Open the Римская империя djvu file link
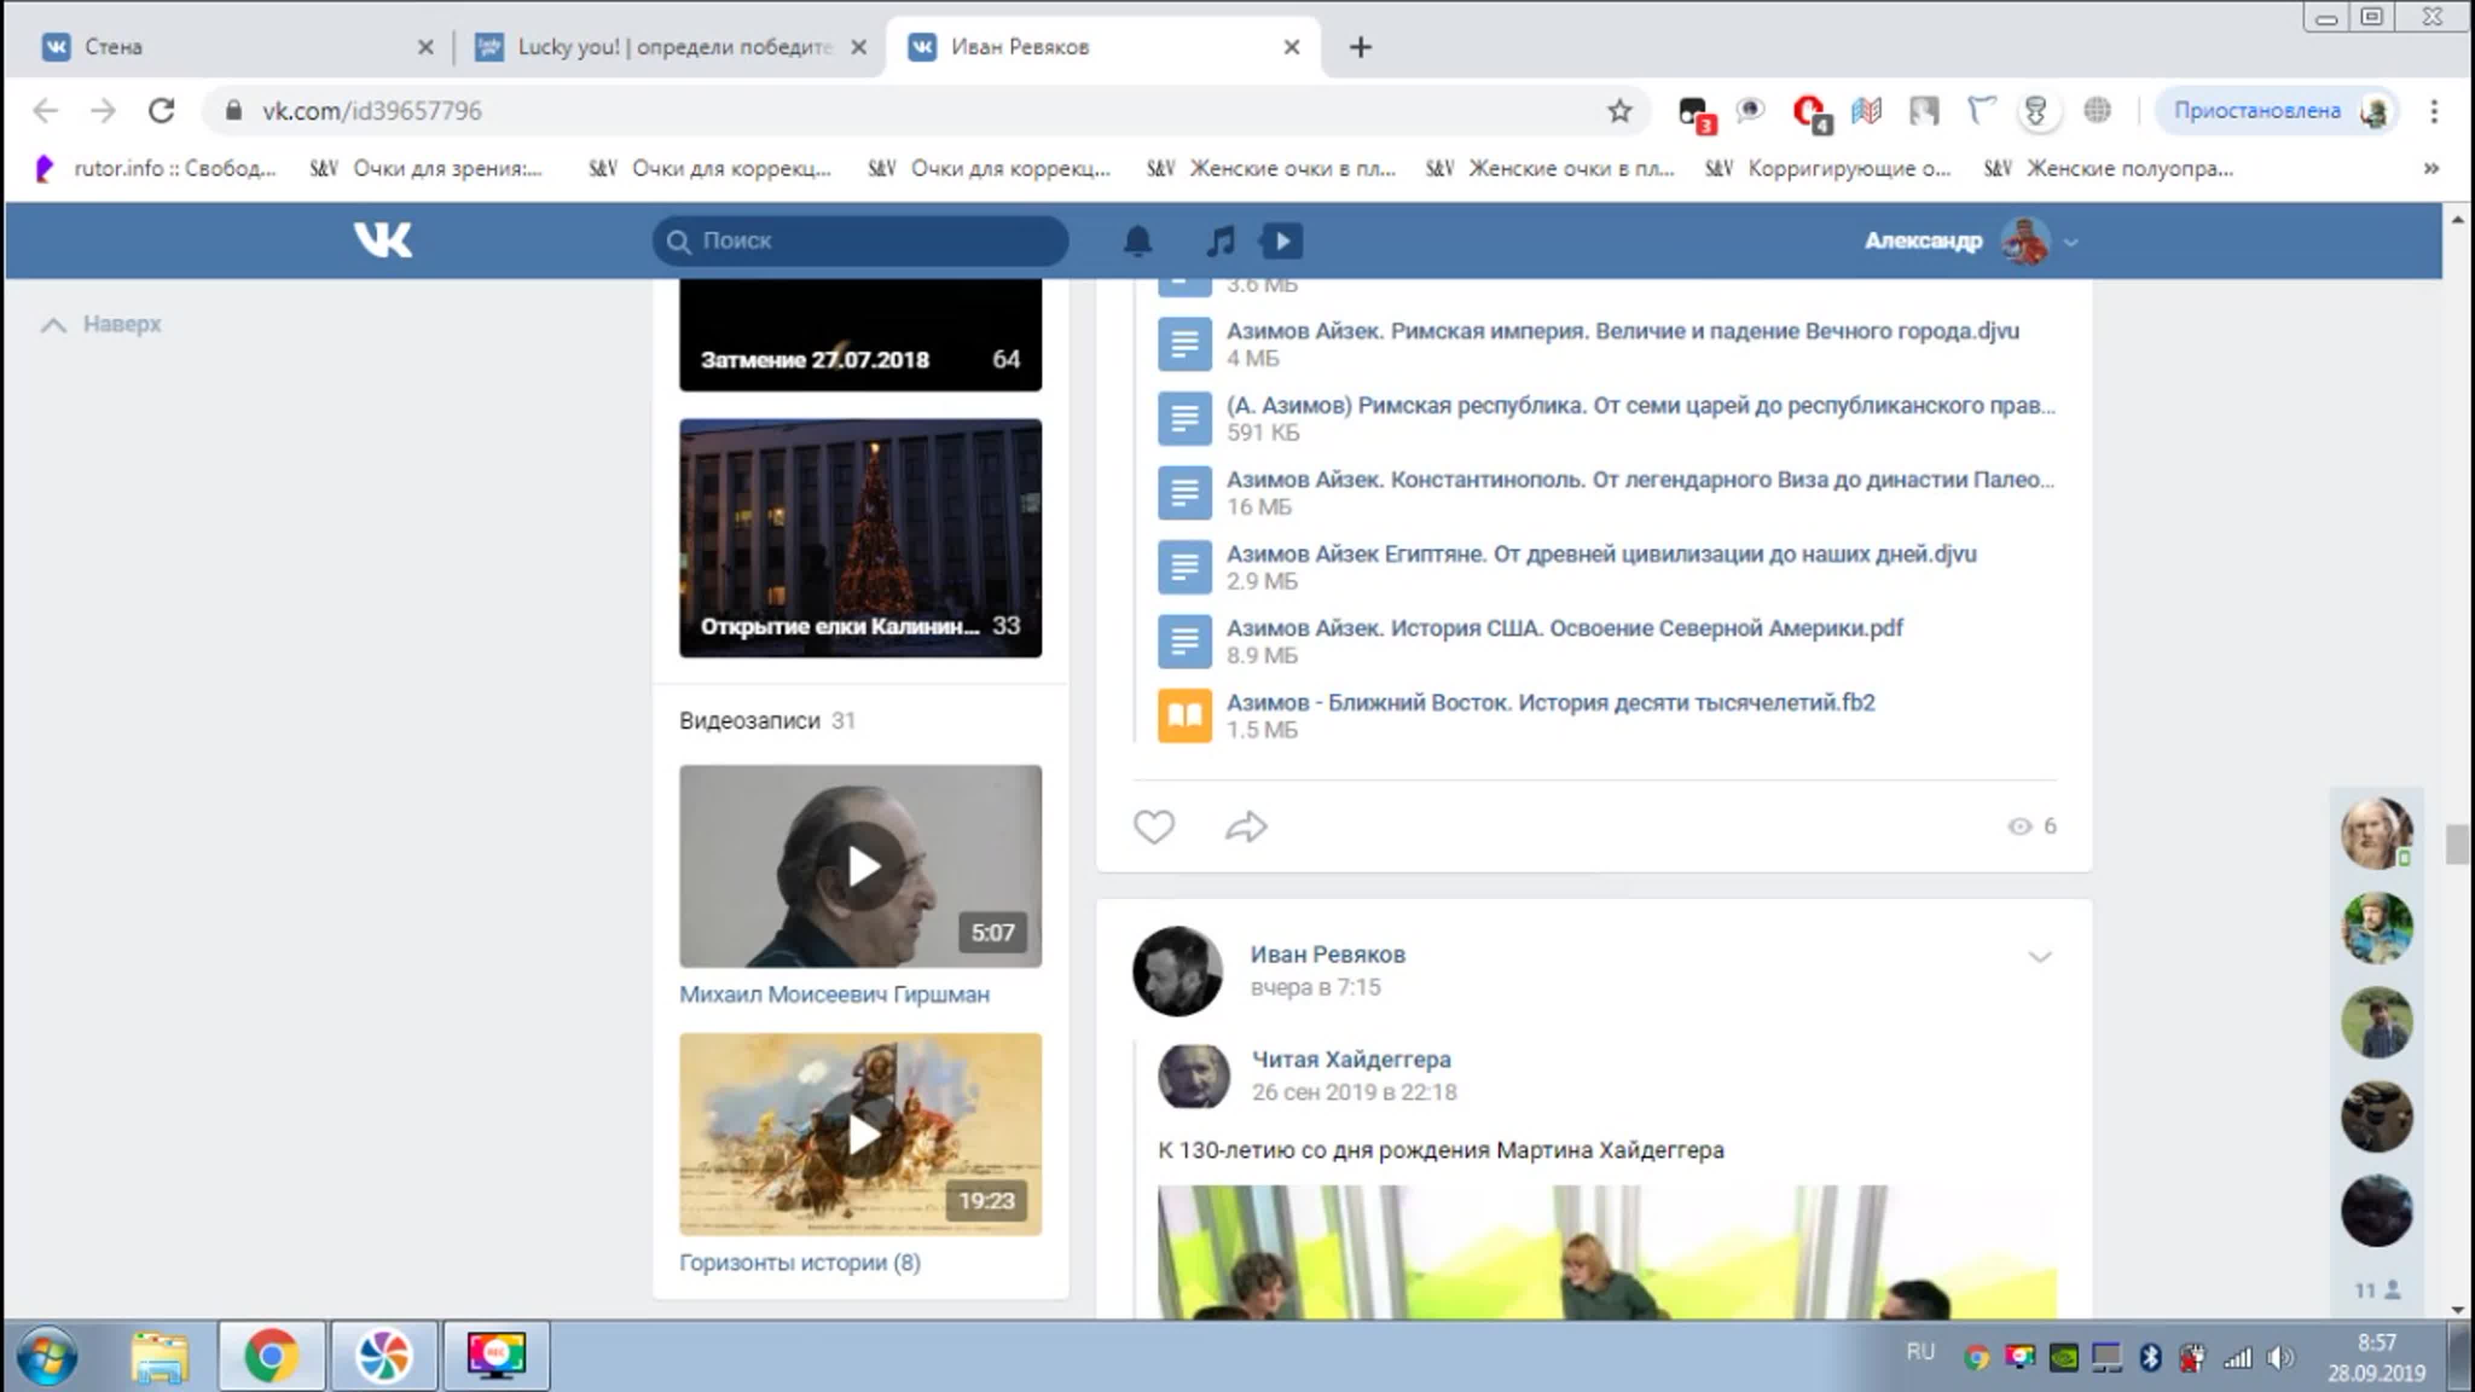Viewport: 2475px width, 1392px height. pos(1622,332)
